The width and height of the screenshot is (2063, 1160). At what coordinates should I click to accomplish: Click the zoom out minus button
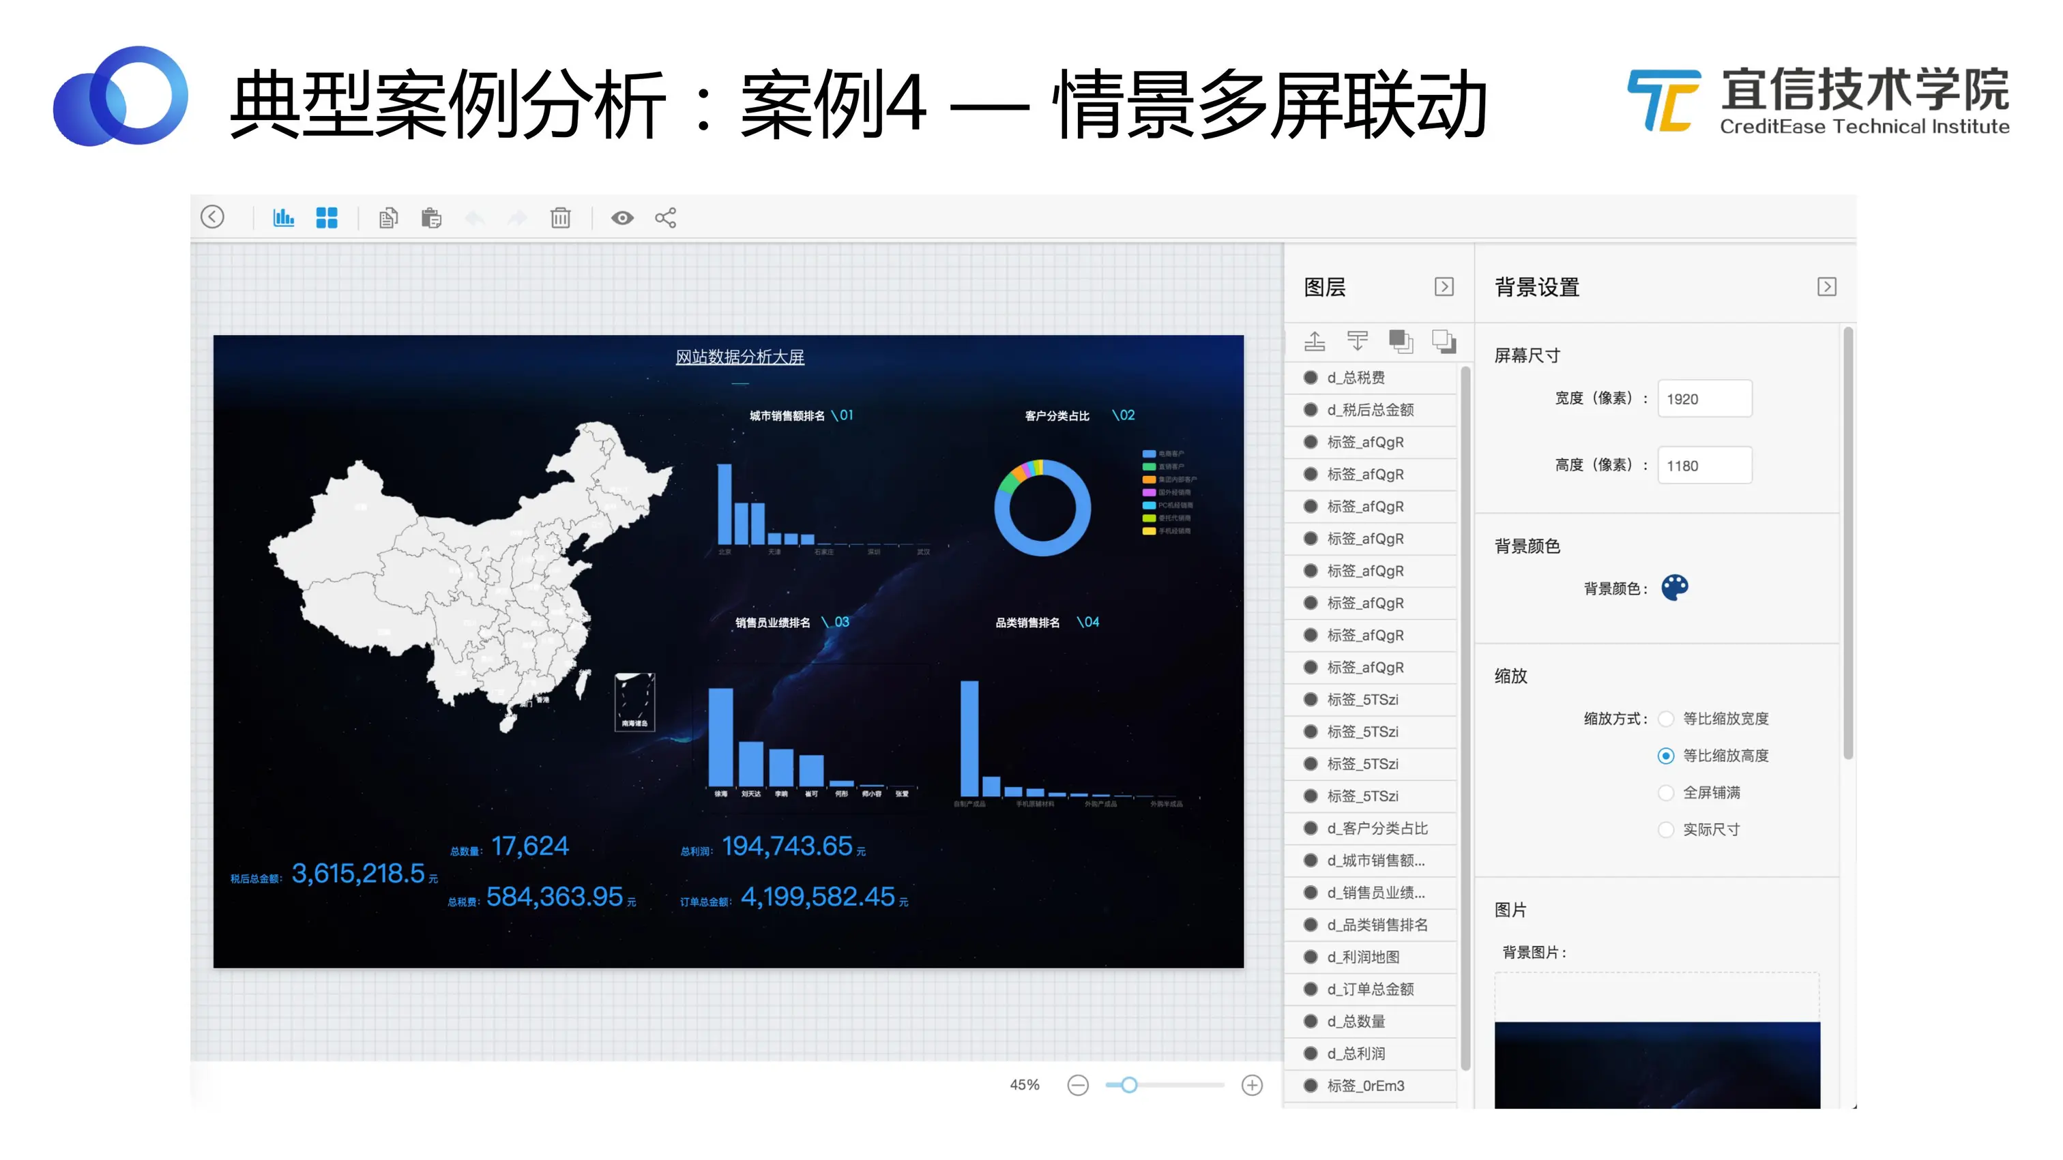[x=1078, y=1086]
